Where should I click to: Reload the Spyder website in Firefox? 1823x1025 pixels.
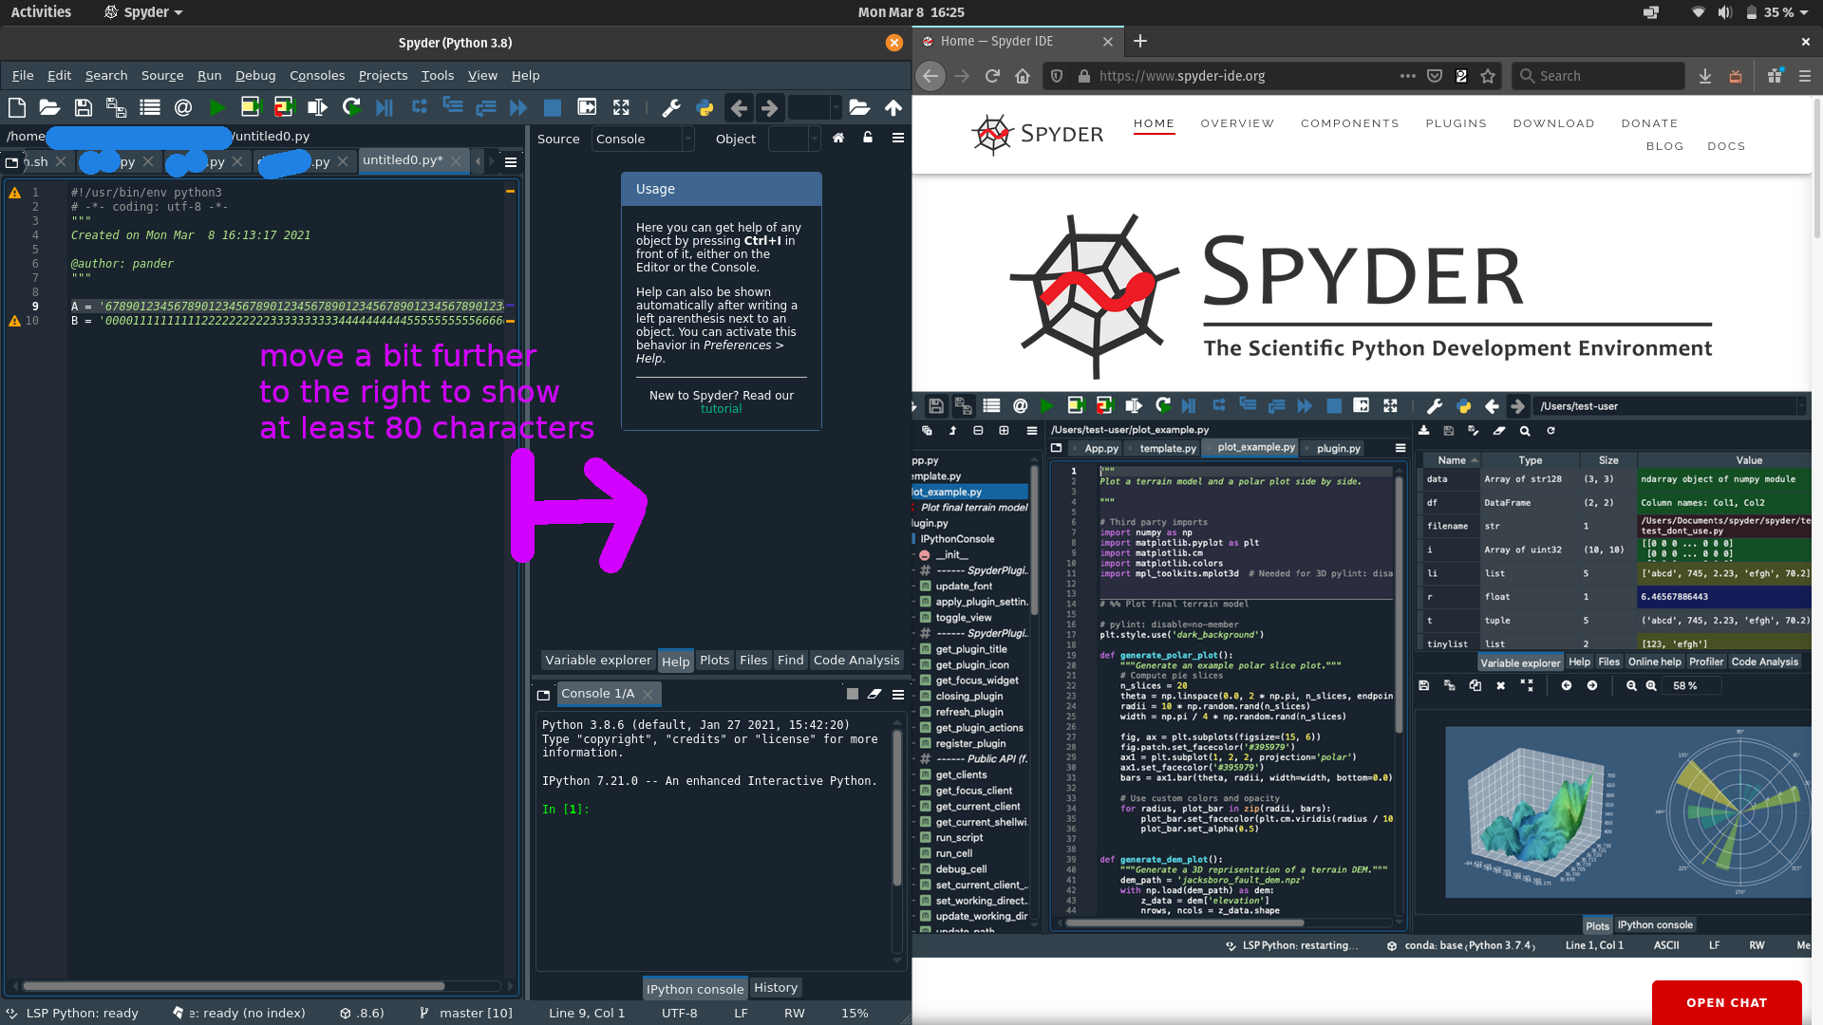click(991, 76)
